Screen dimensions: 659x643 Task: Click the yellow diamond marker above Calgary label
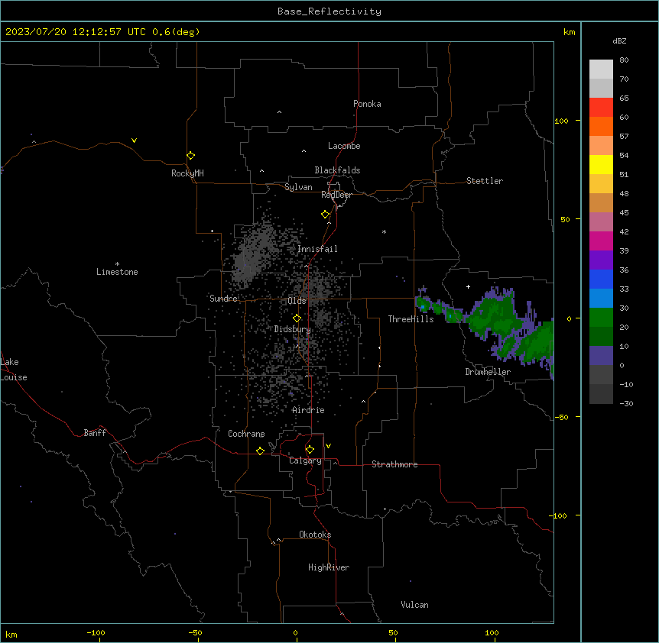310,450
